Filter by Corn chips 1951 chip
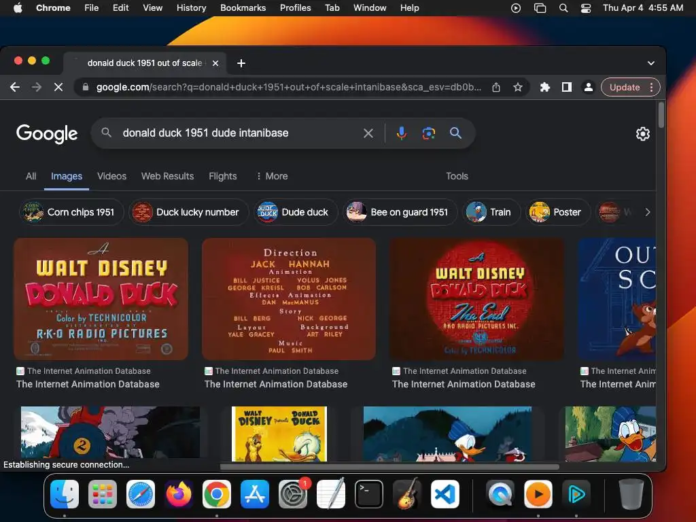696x522 pixels. [x=71, y=212]
